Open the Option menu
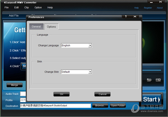 coord(38,8)
